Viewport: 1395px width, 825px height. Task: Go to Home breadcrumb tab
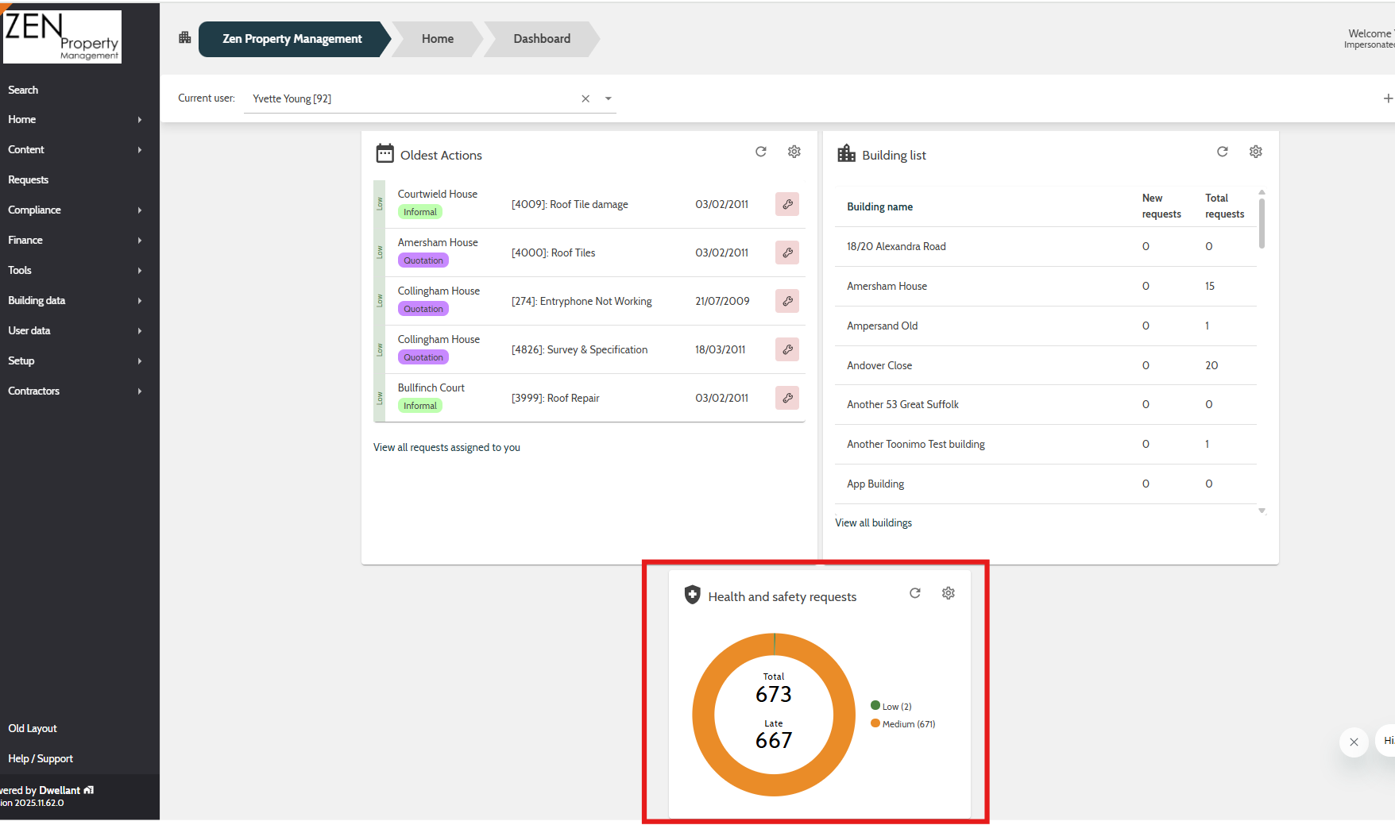point(438,39)
